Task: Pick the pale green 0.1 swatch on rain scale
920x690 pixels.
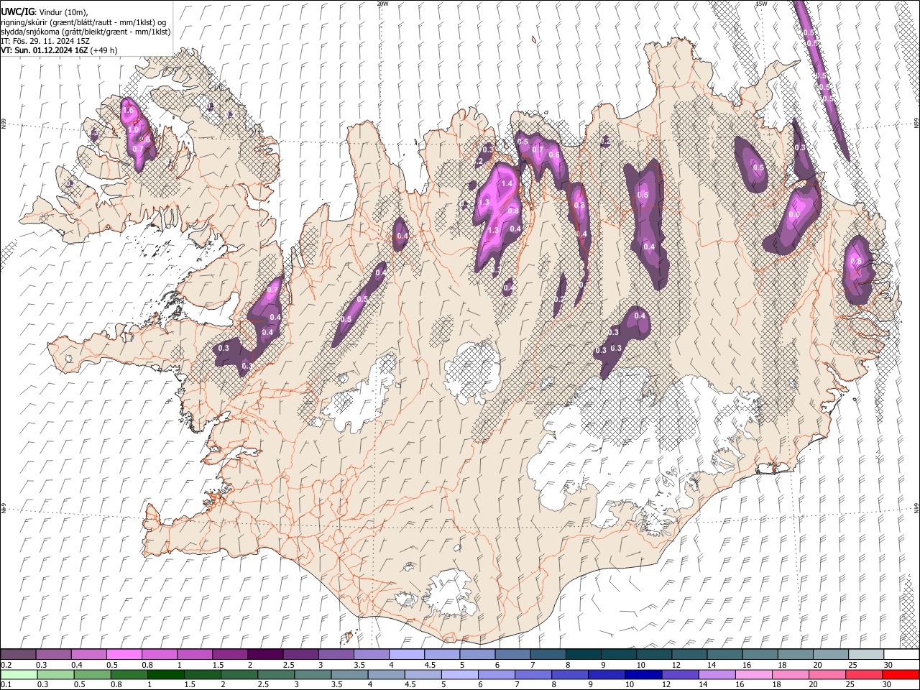Action: [19, 674]
